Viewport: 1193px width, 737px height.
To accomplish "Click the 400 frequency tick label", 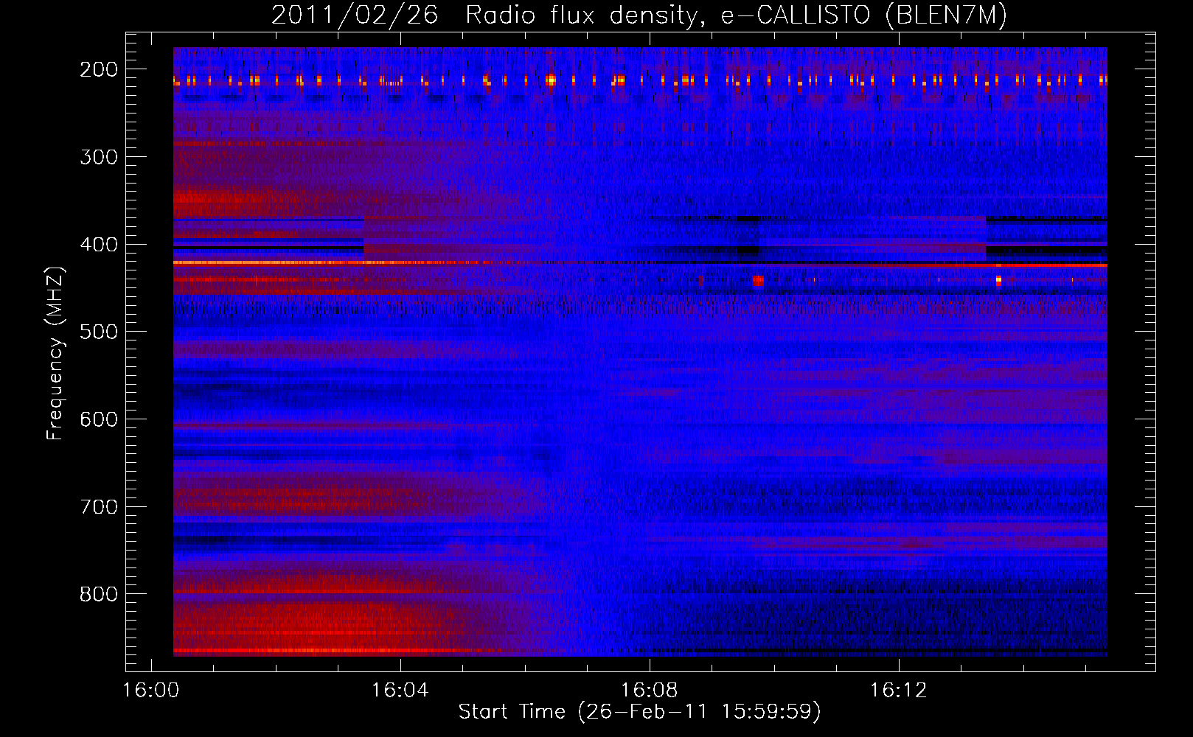I will point(99,245).
